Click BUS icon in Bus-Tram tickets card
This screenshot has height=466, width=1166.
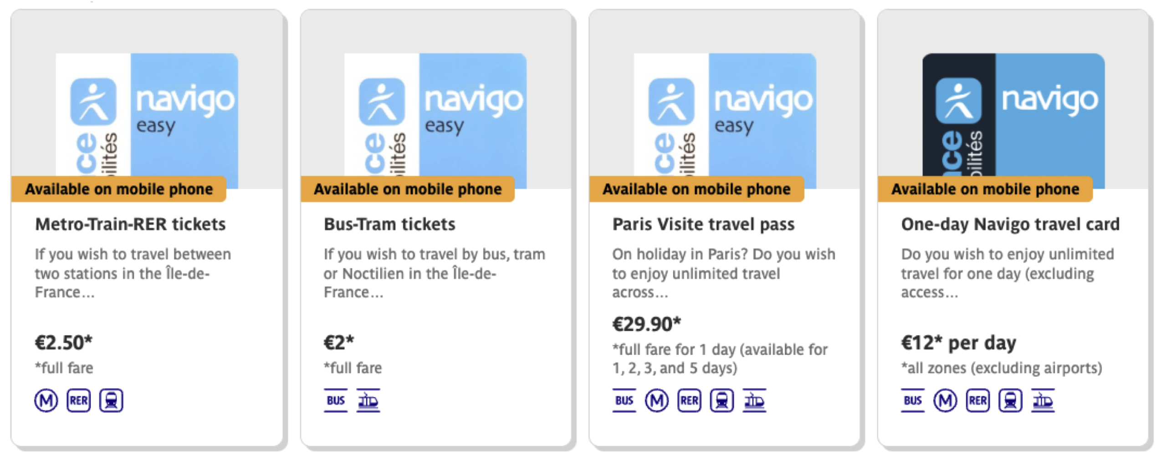[336, 400]
